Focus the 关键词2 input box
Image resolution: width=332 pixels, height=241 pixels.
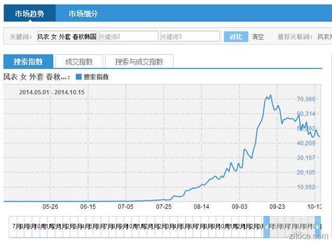coord(128,37)
